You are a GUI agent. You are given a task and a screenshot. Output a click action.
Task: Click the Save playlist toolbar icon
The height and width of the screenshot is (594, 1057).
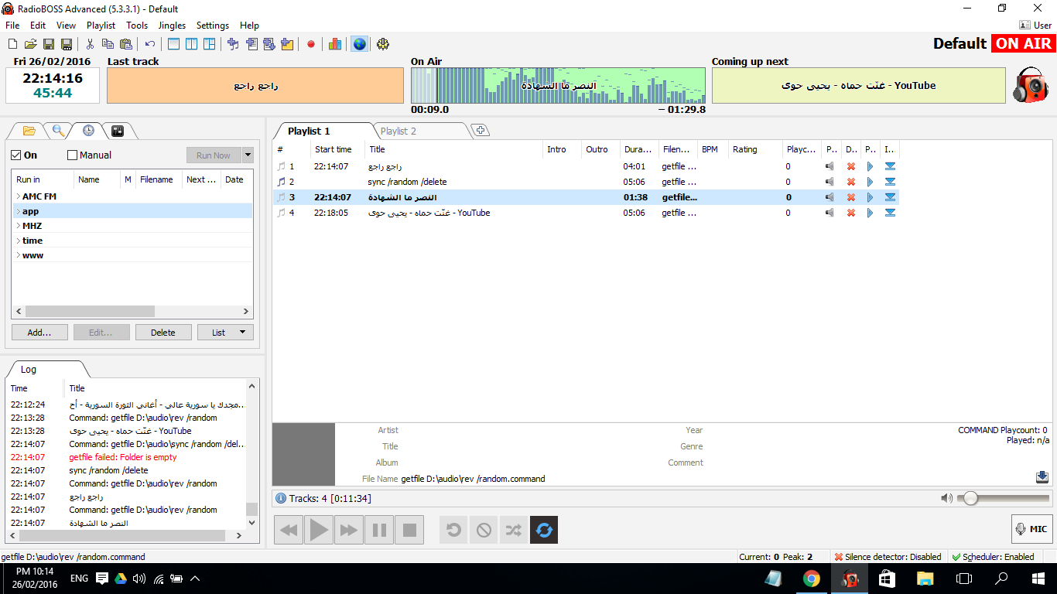[49, 44]
